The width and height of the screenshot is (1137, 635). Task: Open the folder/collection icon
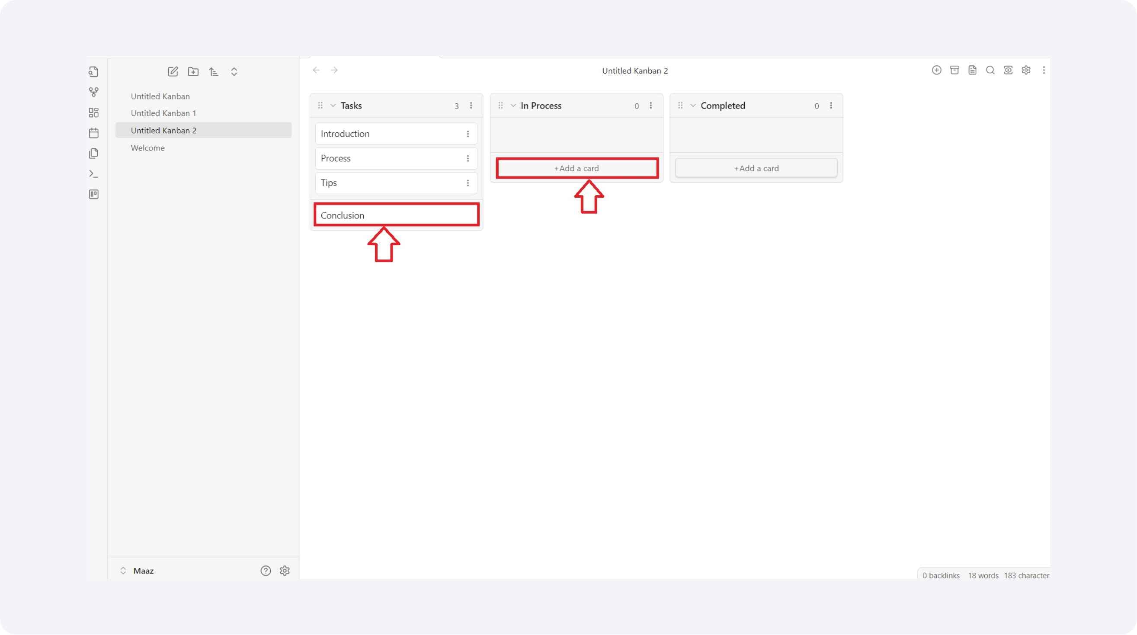pyautogui.click(x=193, y=72)
